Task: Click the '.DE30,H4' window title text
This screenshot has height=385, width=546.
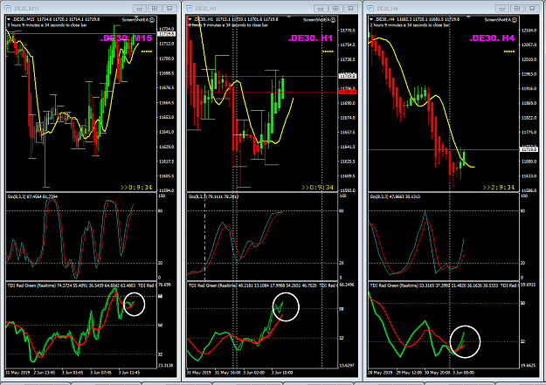Action: [x=387, y=9]
